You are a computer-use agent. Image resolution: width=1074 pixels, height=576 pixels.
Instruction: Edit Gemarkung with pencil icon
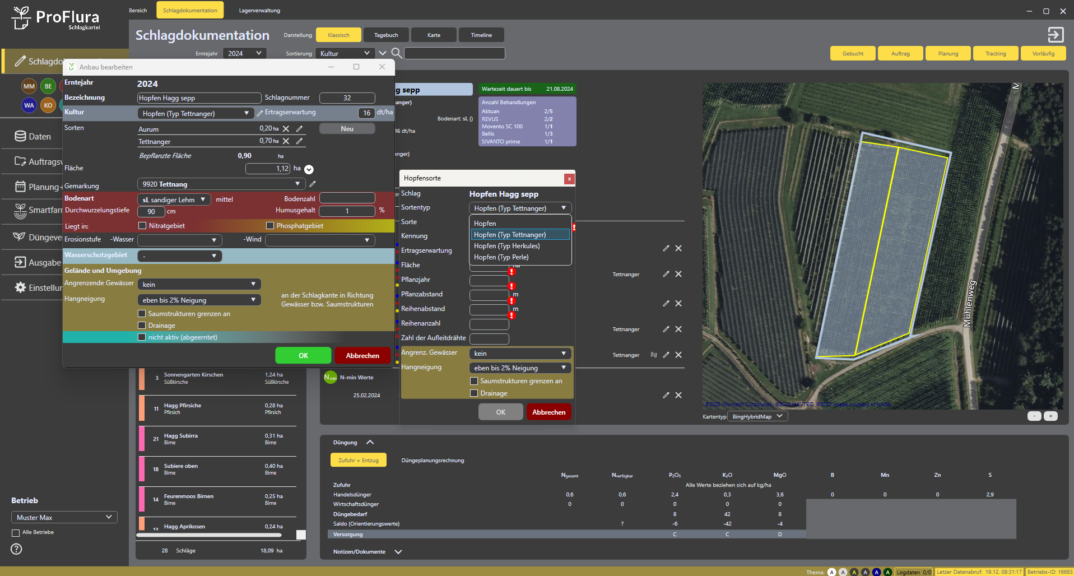click(x=313, y=184)
